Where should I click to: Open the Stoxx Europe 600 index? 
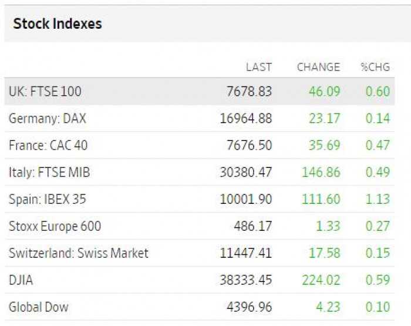click(x=55, y=226)
